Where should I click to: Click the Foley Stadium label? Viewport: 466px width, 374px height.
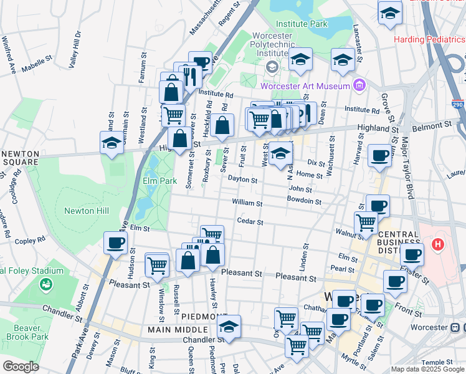pyautogui.click(x=32, y=271)
